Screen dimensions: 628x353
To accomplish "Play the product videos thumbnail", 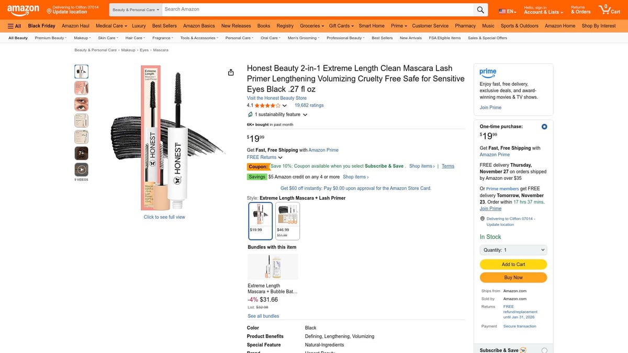I will point(81,169).
